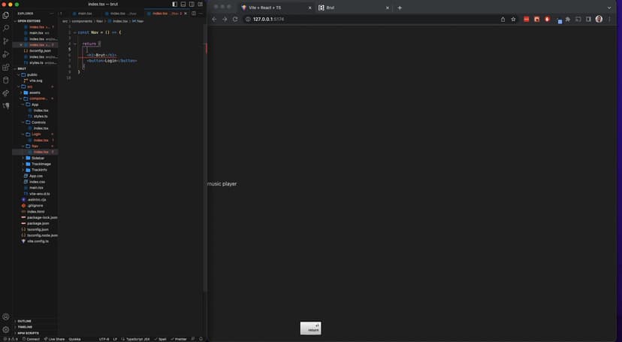Switch to the main.tsx editor tab

85,13
